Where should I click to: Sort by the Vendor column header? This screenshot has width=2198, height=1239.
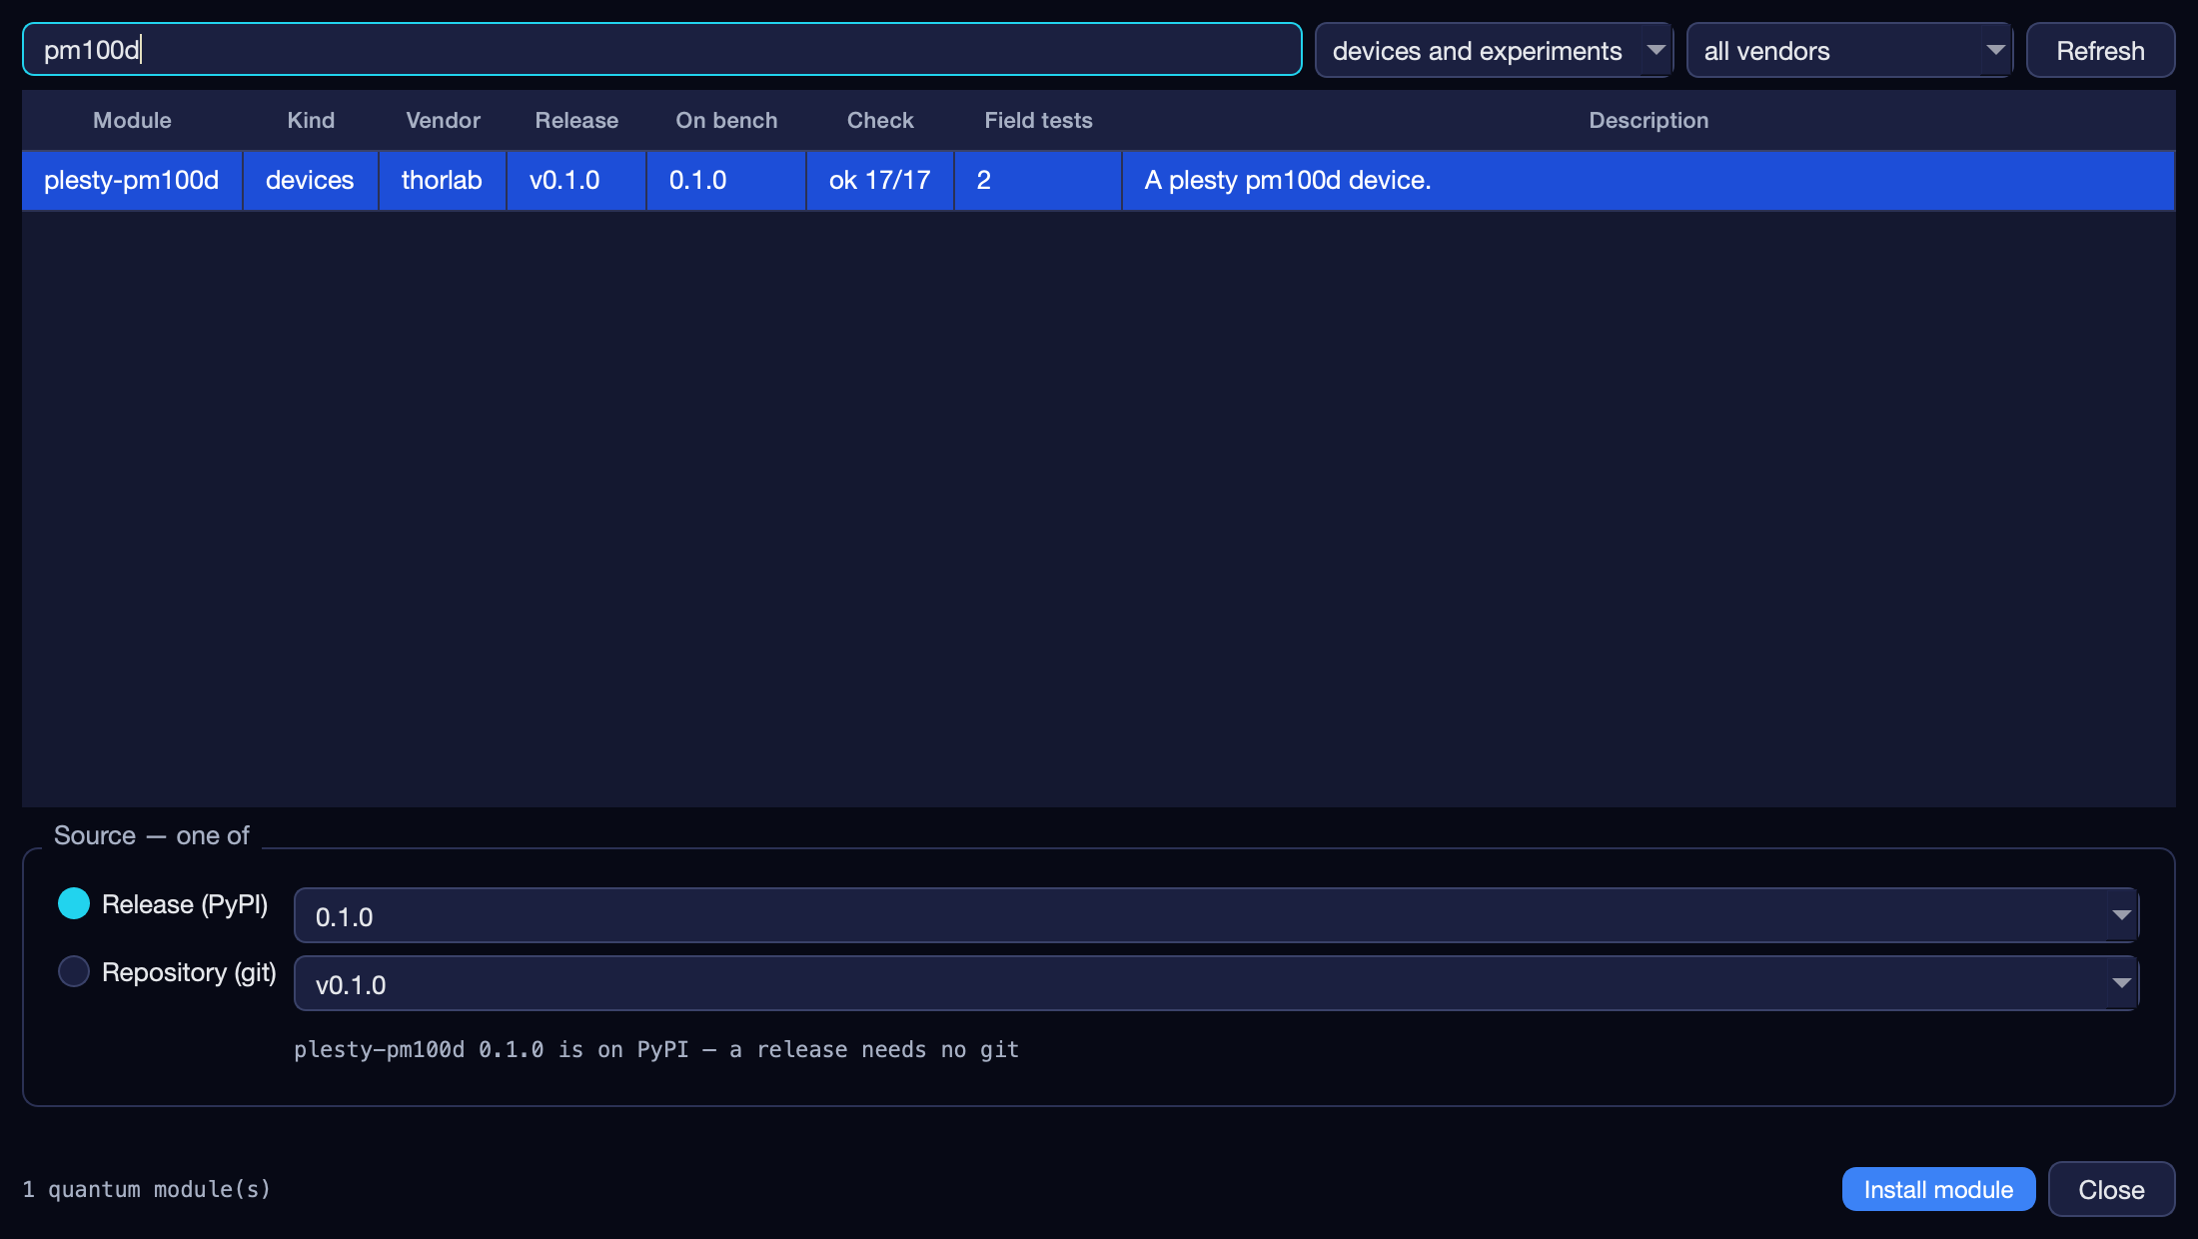pos(443,120)
